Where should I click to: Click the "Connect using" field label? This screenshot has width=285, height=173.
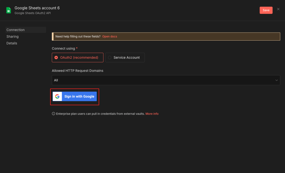tap(63, 48)
